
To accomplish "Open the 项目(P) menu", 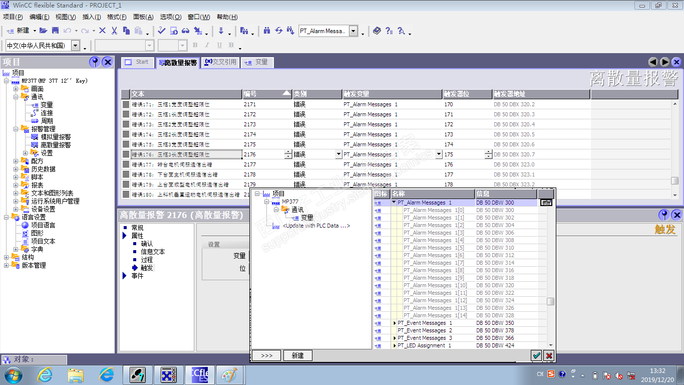I will tap(13, 17).
